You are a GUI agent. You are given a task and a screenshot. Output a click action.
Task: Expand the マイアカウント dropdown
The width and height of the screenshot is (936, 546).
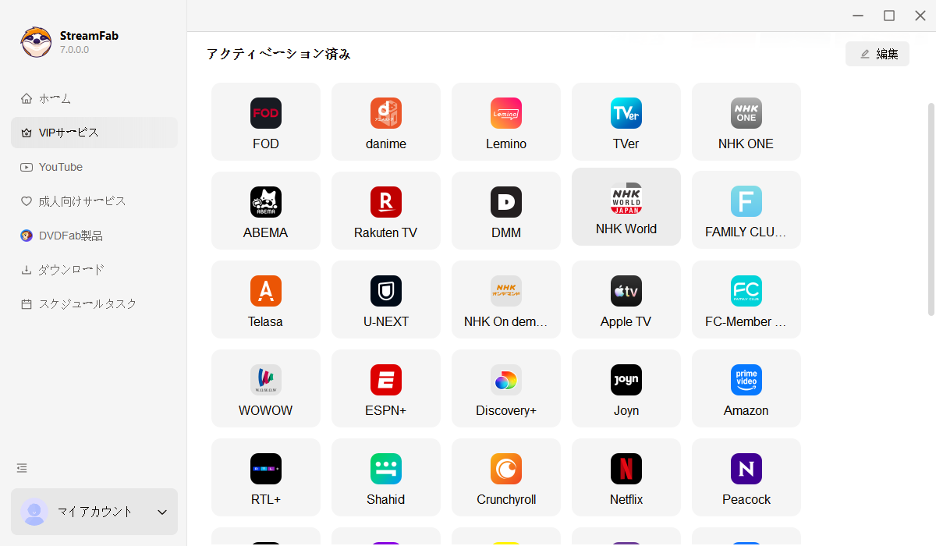tap(94, 512)
